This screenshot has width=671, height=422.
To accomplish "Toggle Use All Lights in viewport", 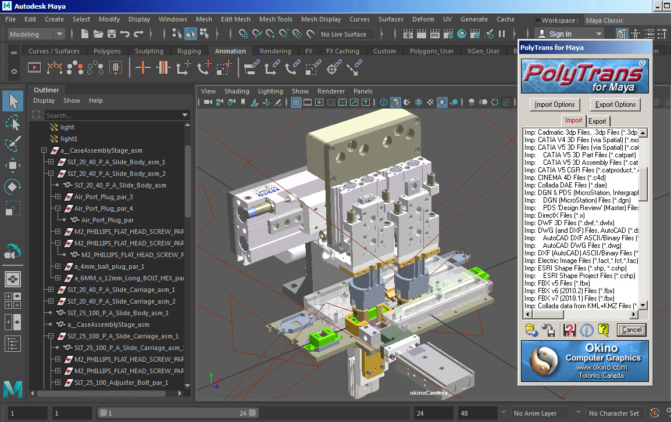I will click(x=442, y=103).
